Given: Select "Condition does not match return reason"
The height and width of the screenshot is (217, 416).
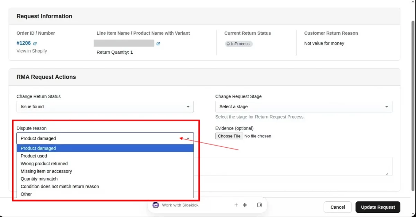Looking at the screenshot, I should click(105, 186).
